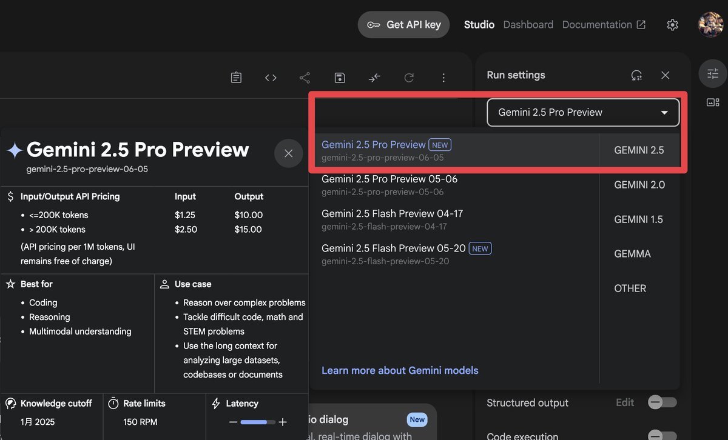
Task: Click the refresh chat icon
Action: coord(409,78)
